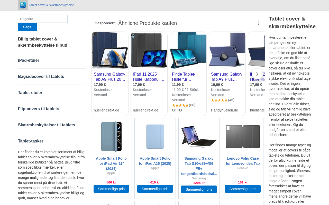This screenshot has height=205, width=329.
Task: Open the Lenovo Folio Case title link
Action: coord(243,161)
